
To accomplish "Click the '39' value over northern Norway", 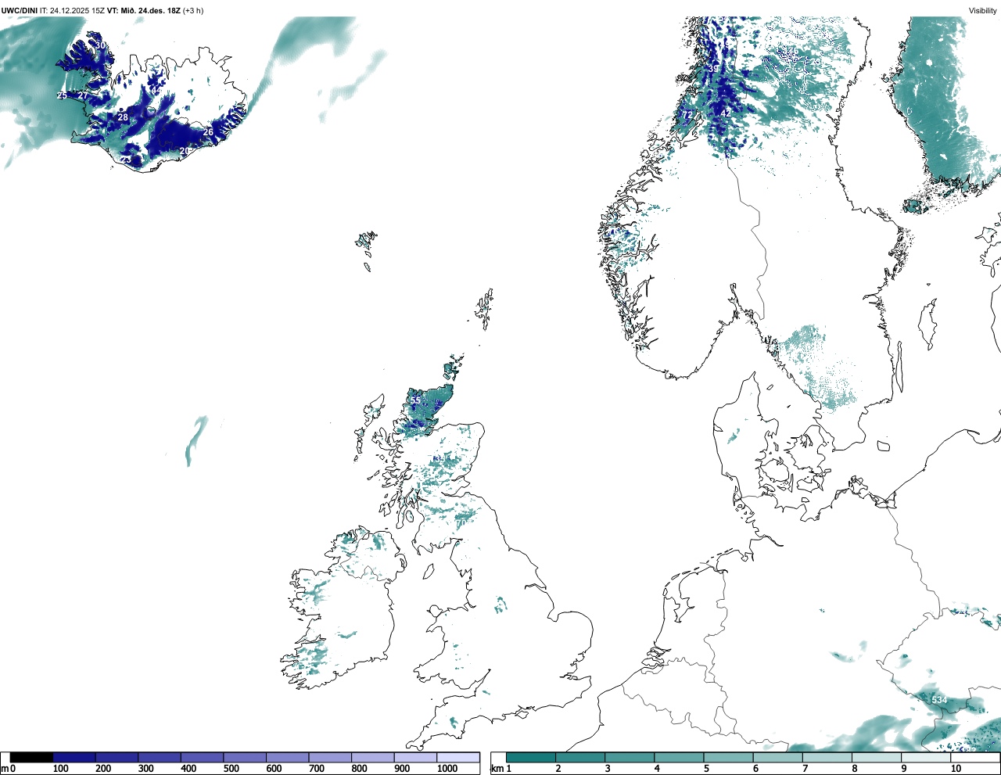I will (712, 69).
